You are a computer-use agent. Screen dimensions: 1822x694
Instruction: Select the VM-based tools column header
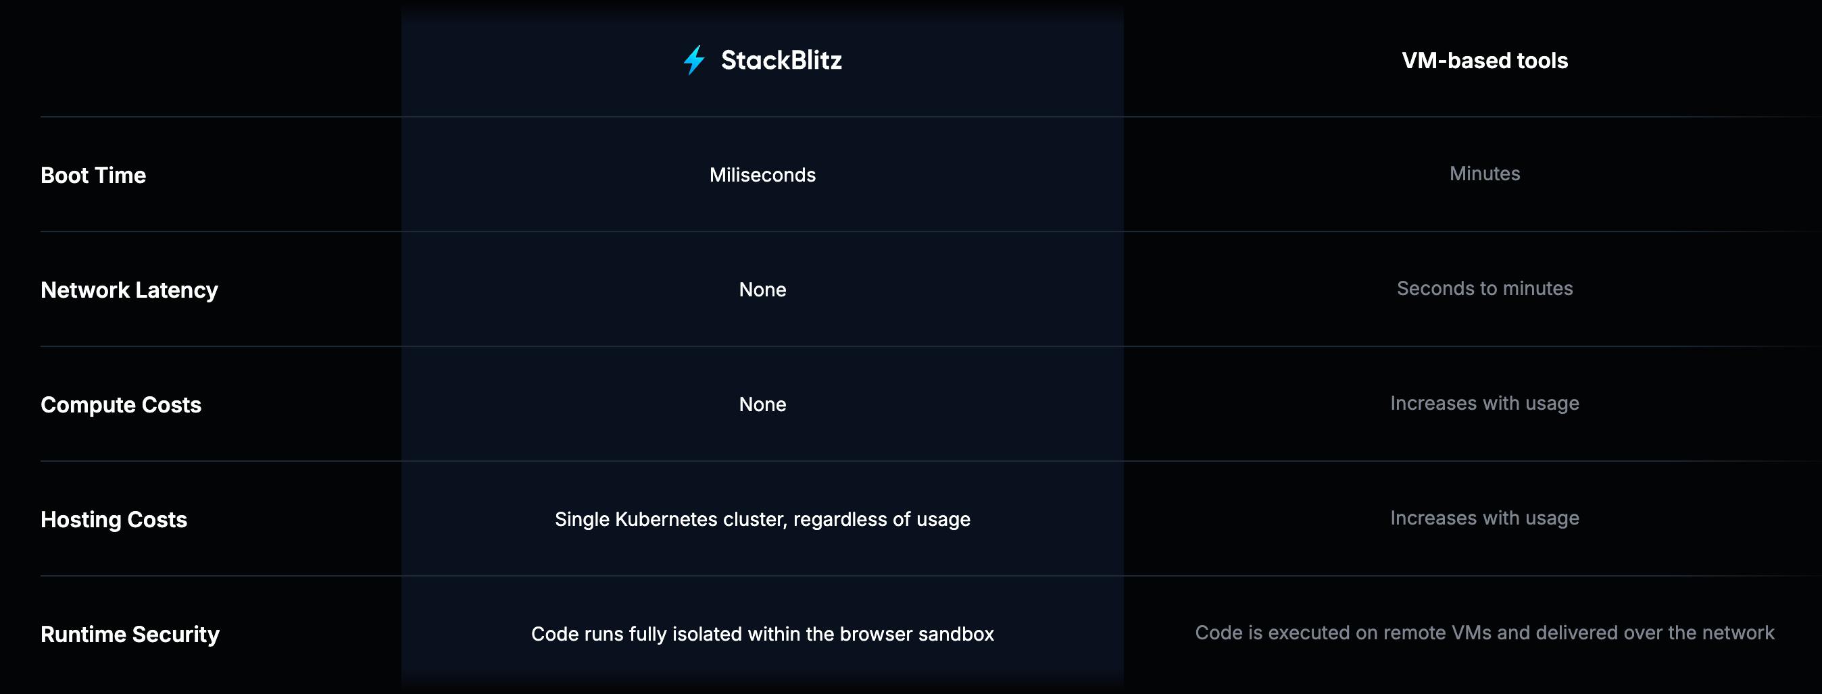point(1485,61)
